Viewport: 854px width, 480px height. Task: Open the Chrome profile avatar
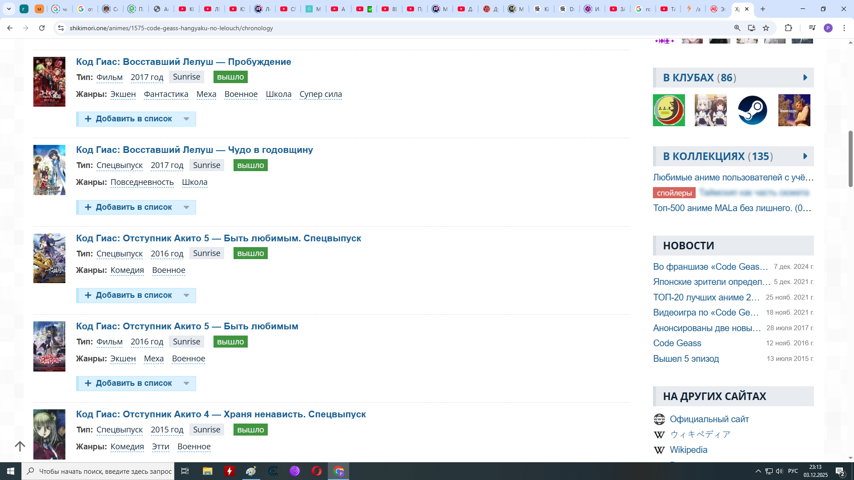tap(828, 28)
